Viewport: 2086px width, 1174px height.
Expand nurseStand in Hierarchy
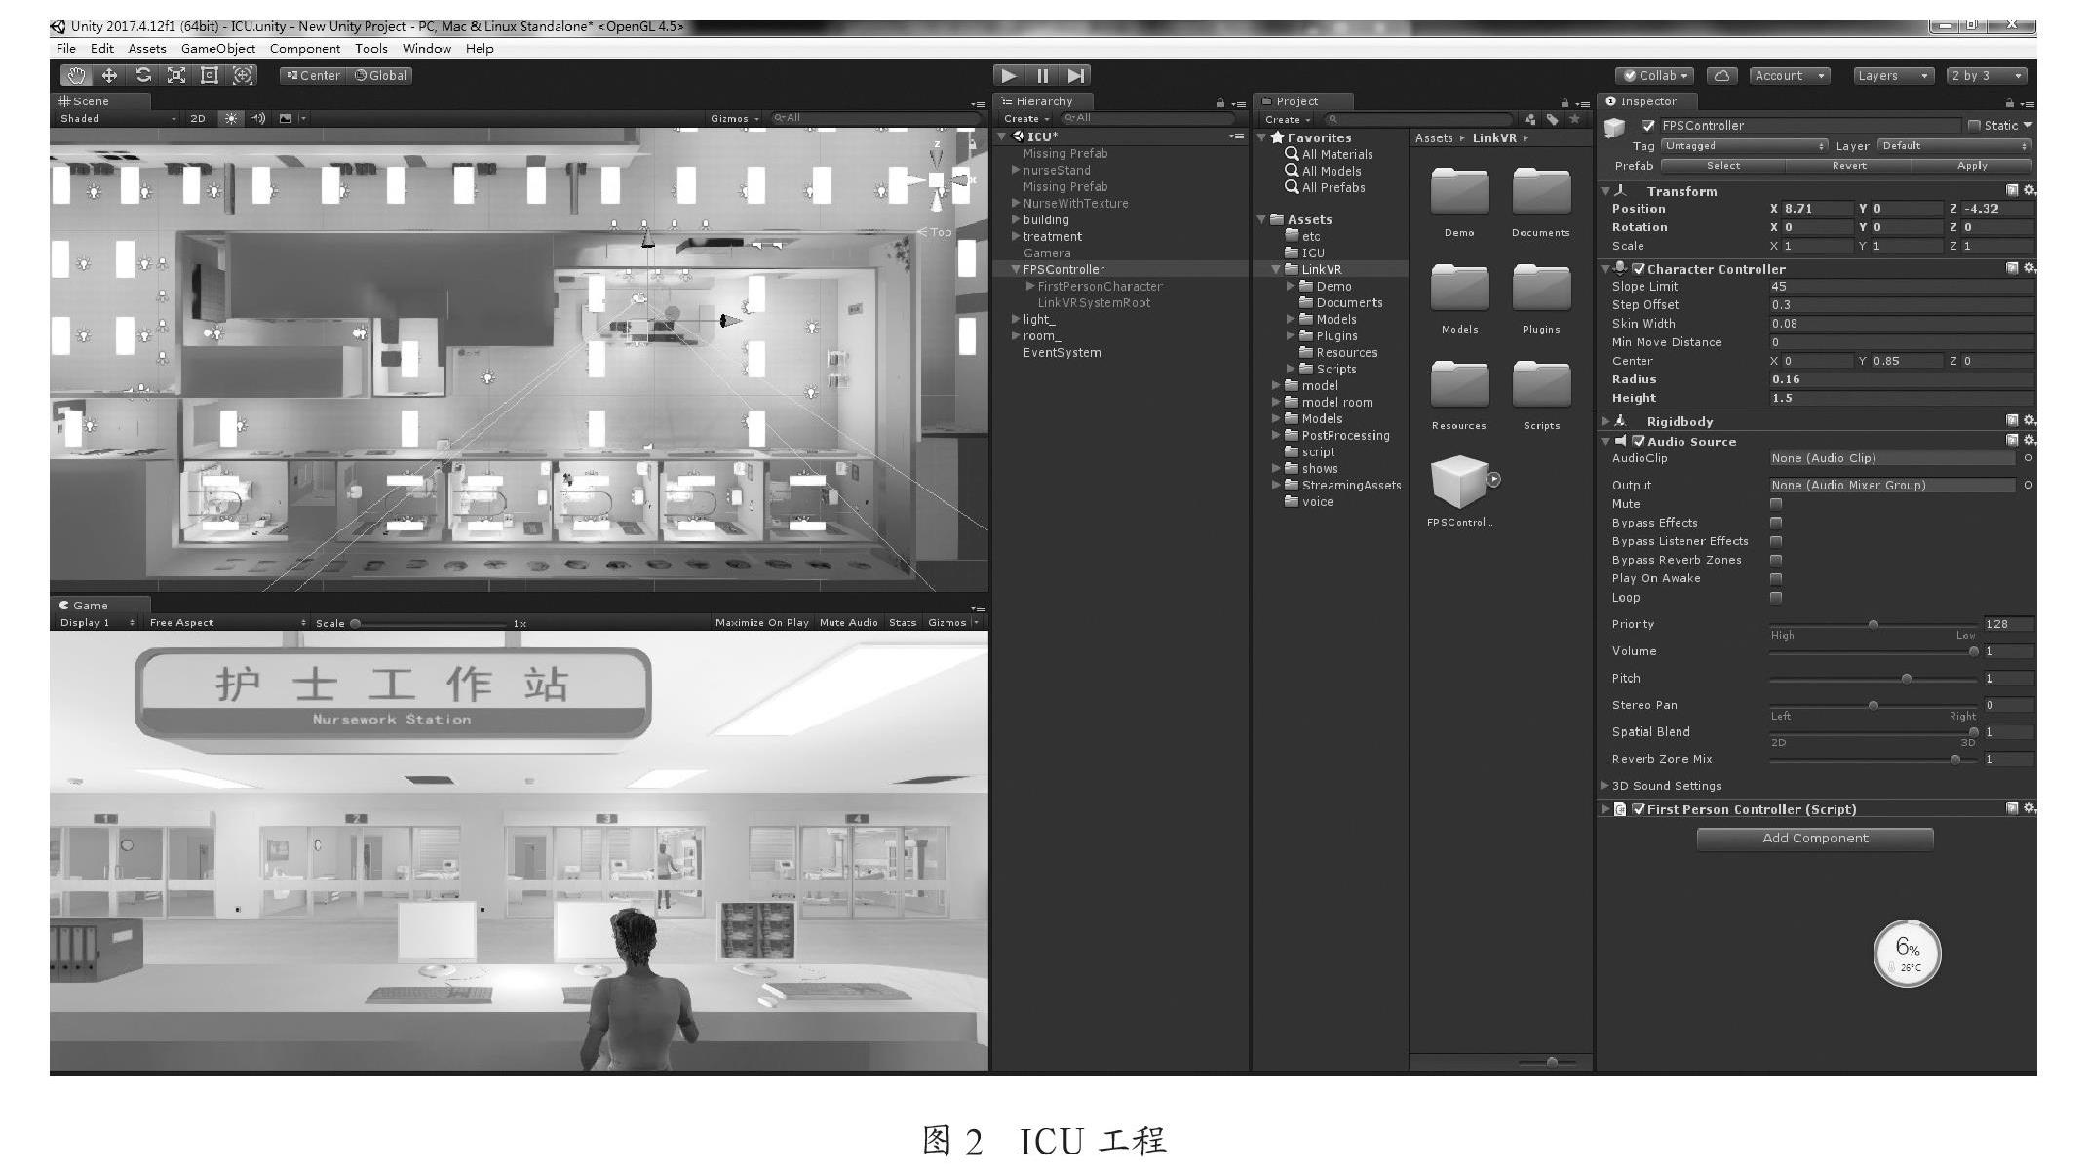pos(1016,170)
